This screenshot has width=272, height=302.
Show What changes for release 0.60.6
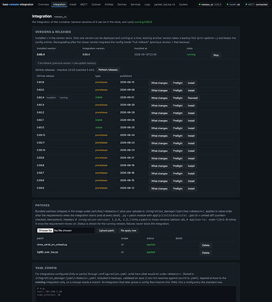pos(160,83)
